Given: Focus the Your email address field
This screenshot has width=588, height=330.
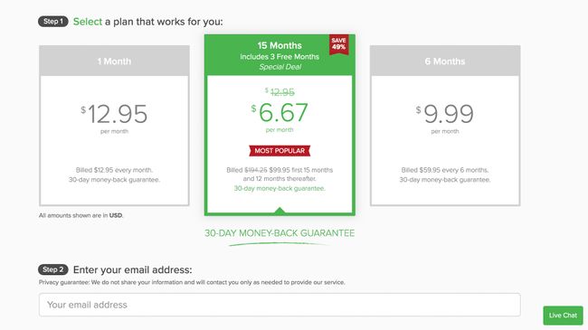Looking at the screenshot, I should [280, 305].
